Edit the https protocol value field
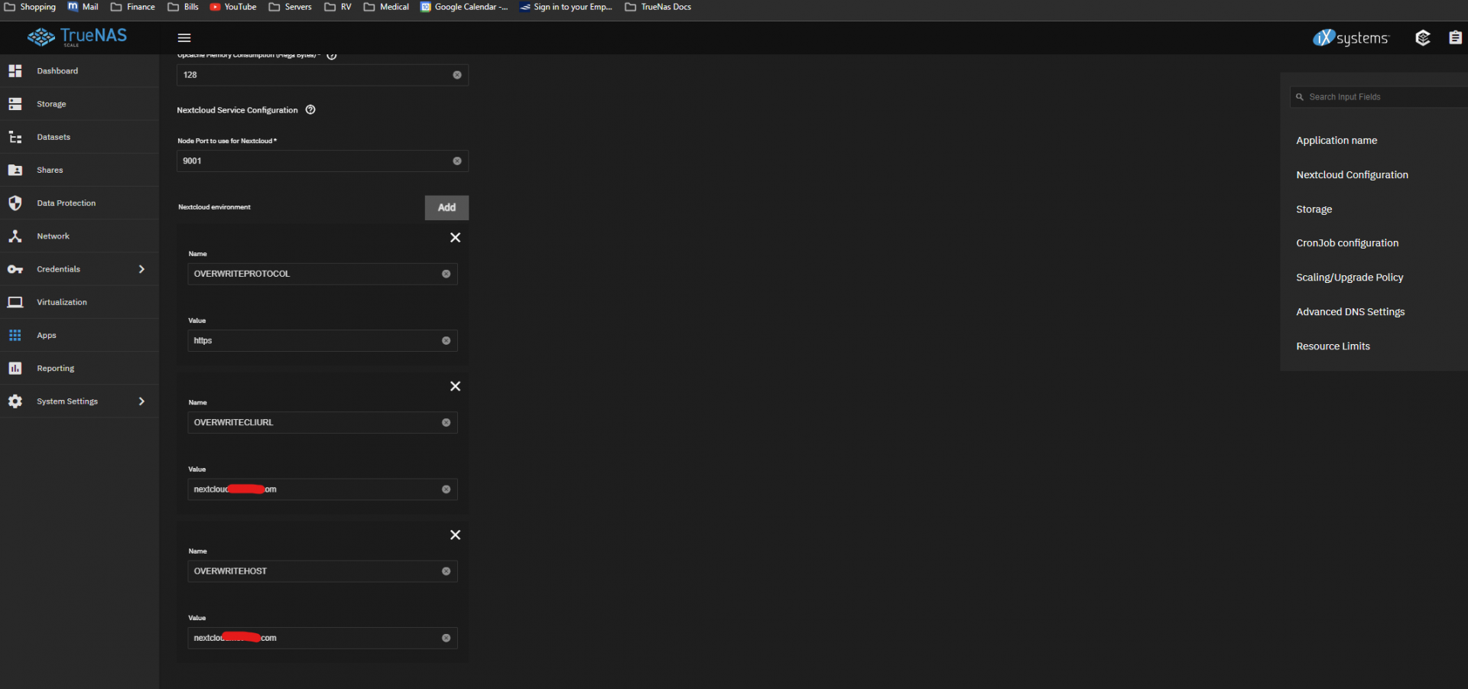1468x689 pixels. click(x=323, y=341)
